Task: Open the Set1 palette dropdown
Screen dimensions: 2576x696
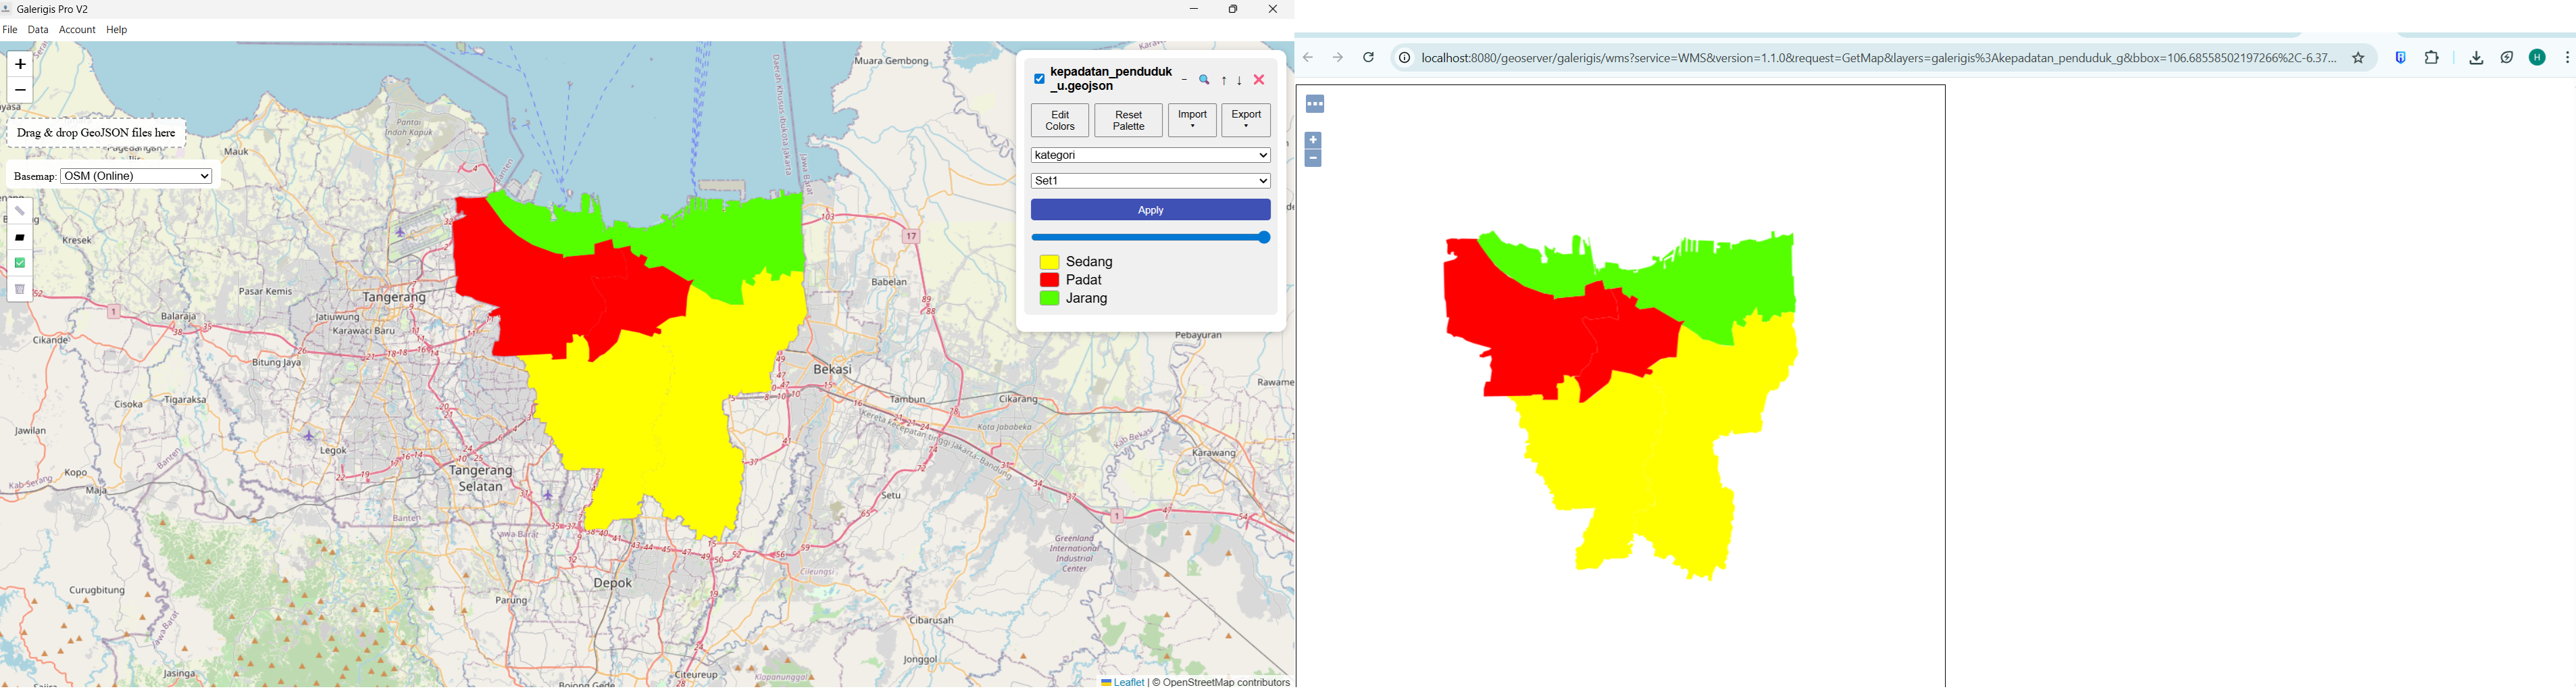Action: click(1150, 181)
